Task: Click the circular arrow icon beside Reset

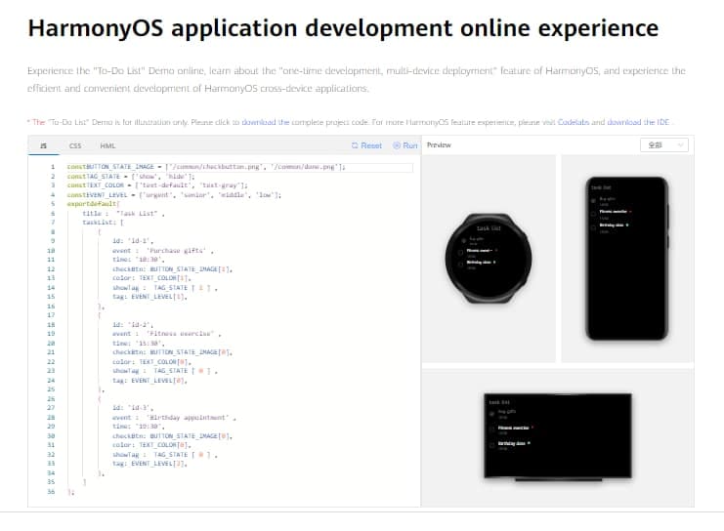Action: (x=355, y=145)
